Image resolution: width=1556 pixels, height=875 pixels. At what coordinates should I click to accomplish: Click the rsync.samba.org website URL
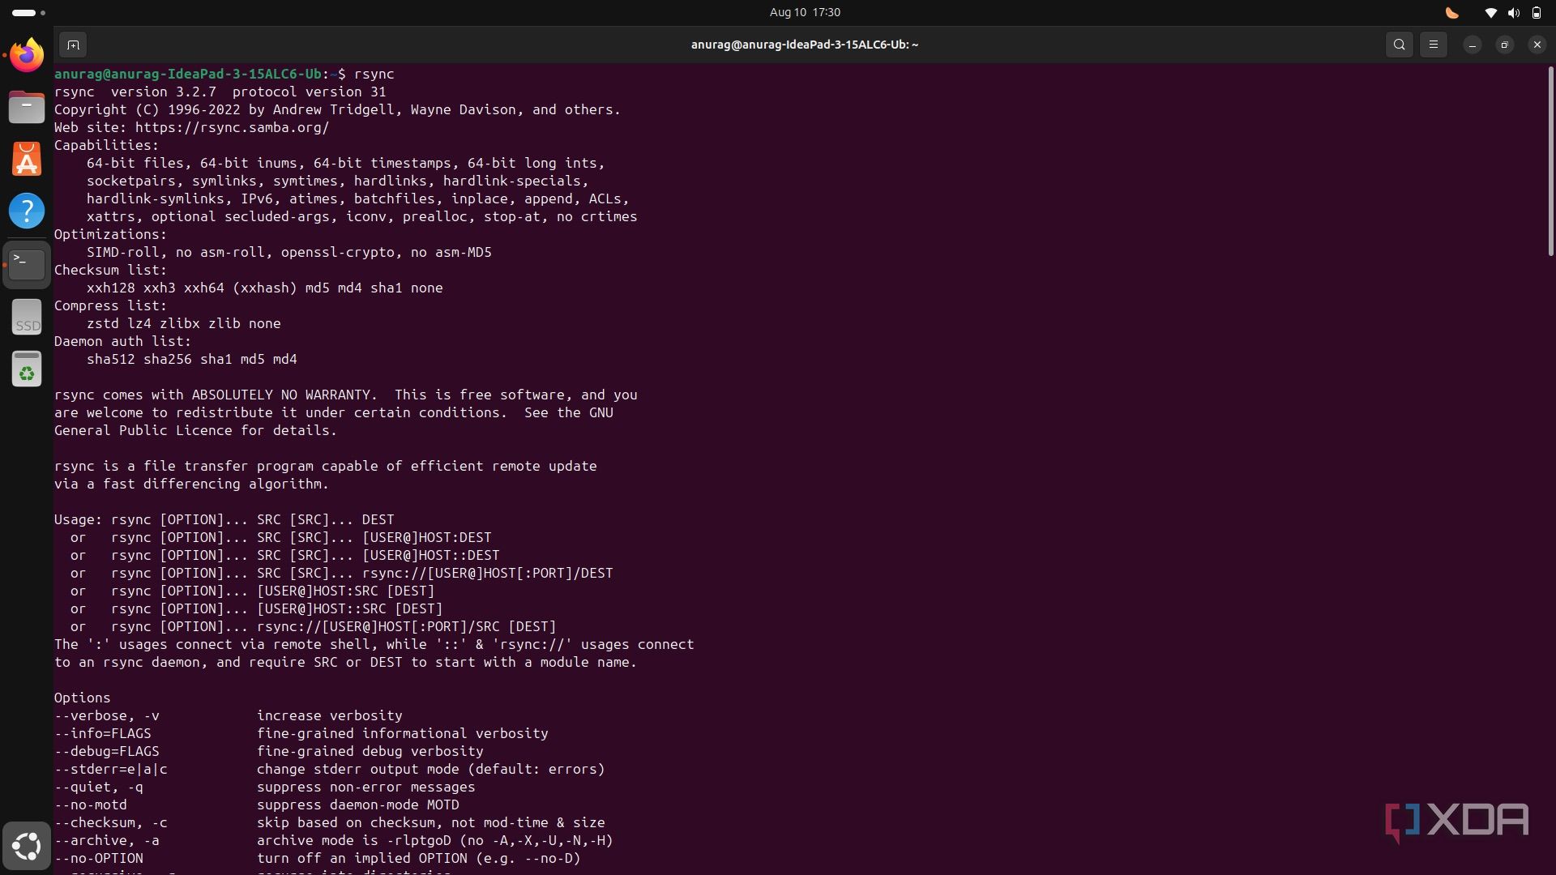[x=232, y=127]
